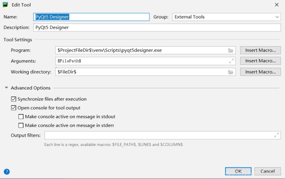
Task: Open the help question mark icon
Action: [6, 172]
